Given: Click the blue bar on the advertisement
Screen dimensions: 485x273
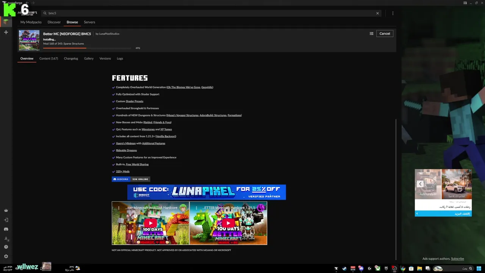Looking at the screenshot, I should tap(443, 213).
